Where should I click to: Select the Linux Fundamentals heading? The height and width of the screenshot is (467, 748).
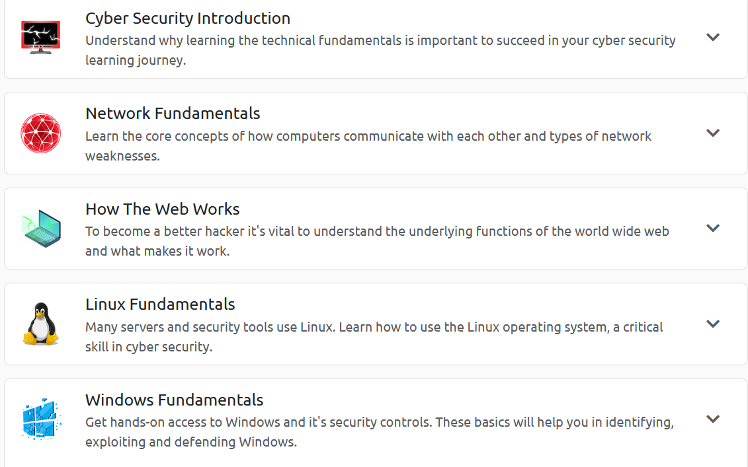point(160,305)
